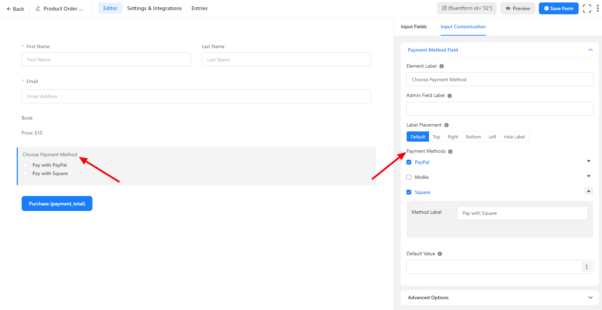This screenshot has width=602, height=310.
Task: Uncheck the PayPal payment method
Action: click(409, 162)
